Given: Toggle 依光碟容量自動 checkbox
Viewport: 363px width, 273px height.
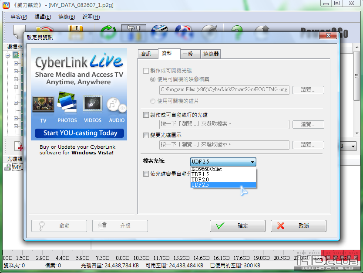Looking at the screenshot, I should click(x=146, y=174).
